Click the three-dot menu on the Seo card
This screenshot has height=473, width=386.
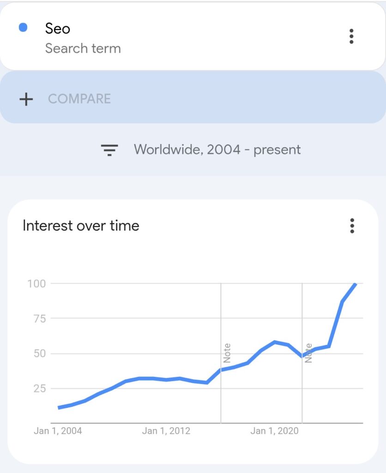[x=352, y=36]
